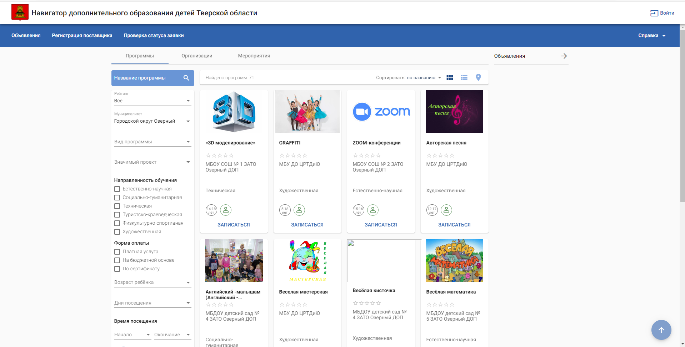Click the 14-18 age badge on 3D моделирование card
The image size is (685, 347).
(x=211, y=210)
